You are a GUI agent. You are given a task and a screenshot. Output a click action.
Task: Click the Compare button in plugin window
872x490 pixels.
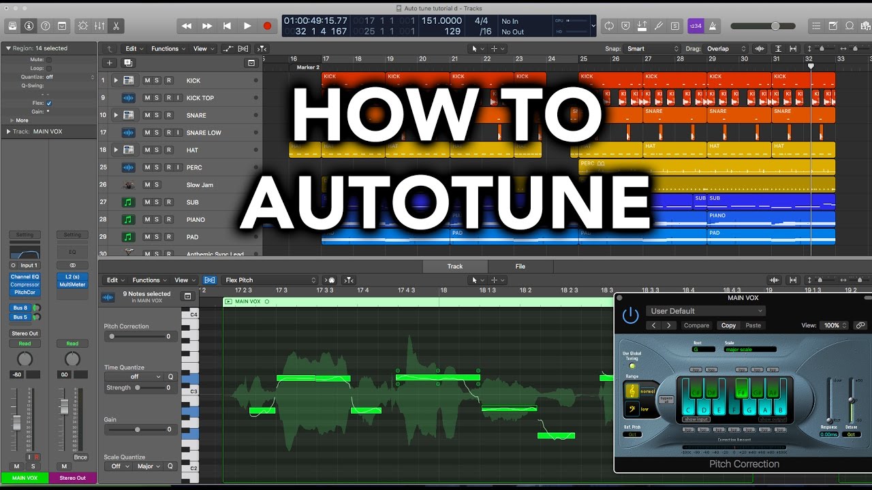(696, 325)
